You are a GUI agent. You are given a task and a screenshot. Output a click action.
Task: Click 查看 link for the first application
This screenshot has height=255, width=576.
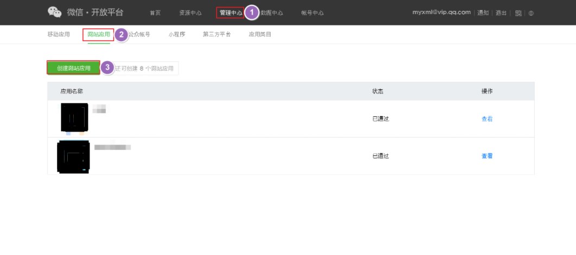(x=487, y=119)
